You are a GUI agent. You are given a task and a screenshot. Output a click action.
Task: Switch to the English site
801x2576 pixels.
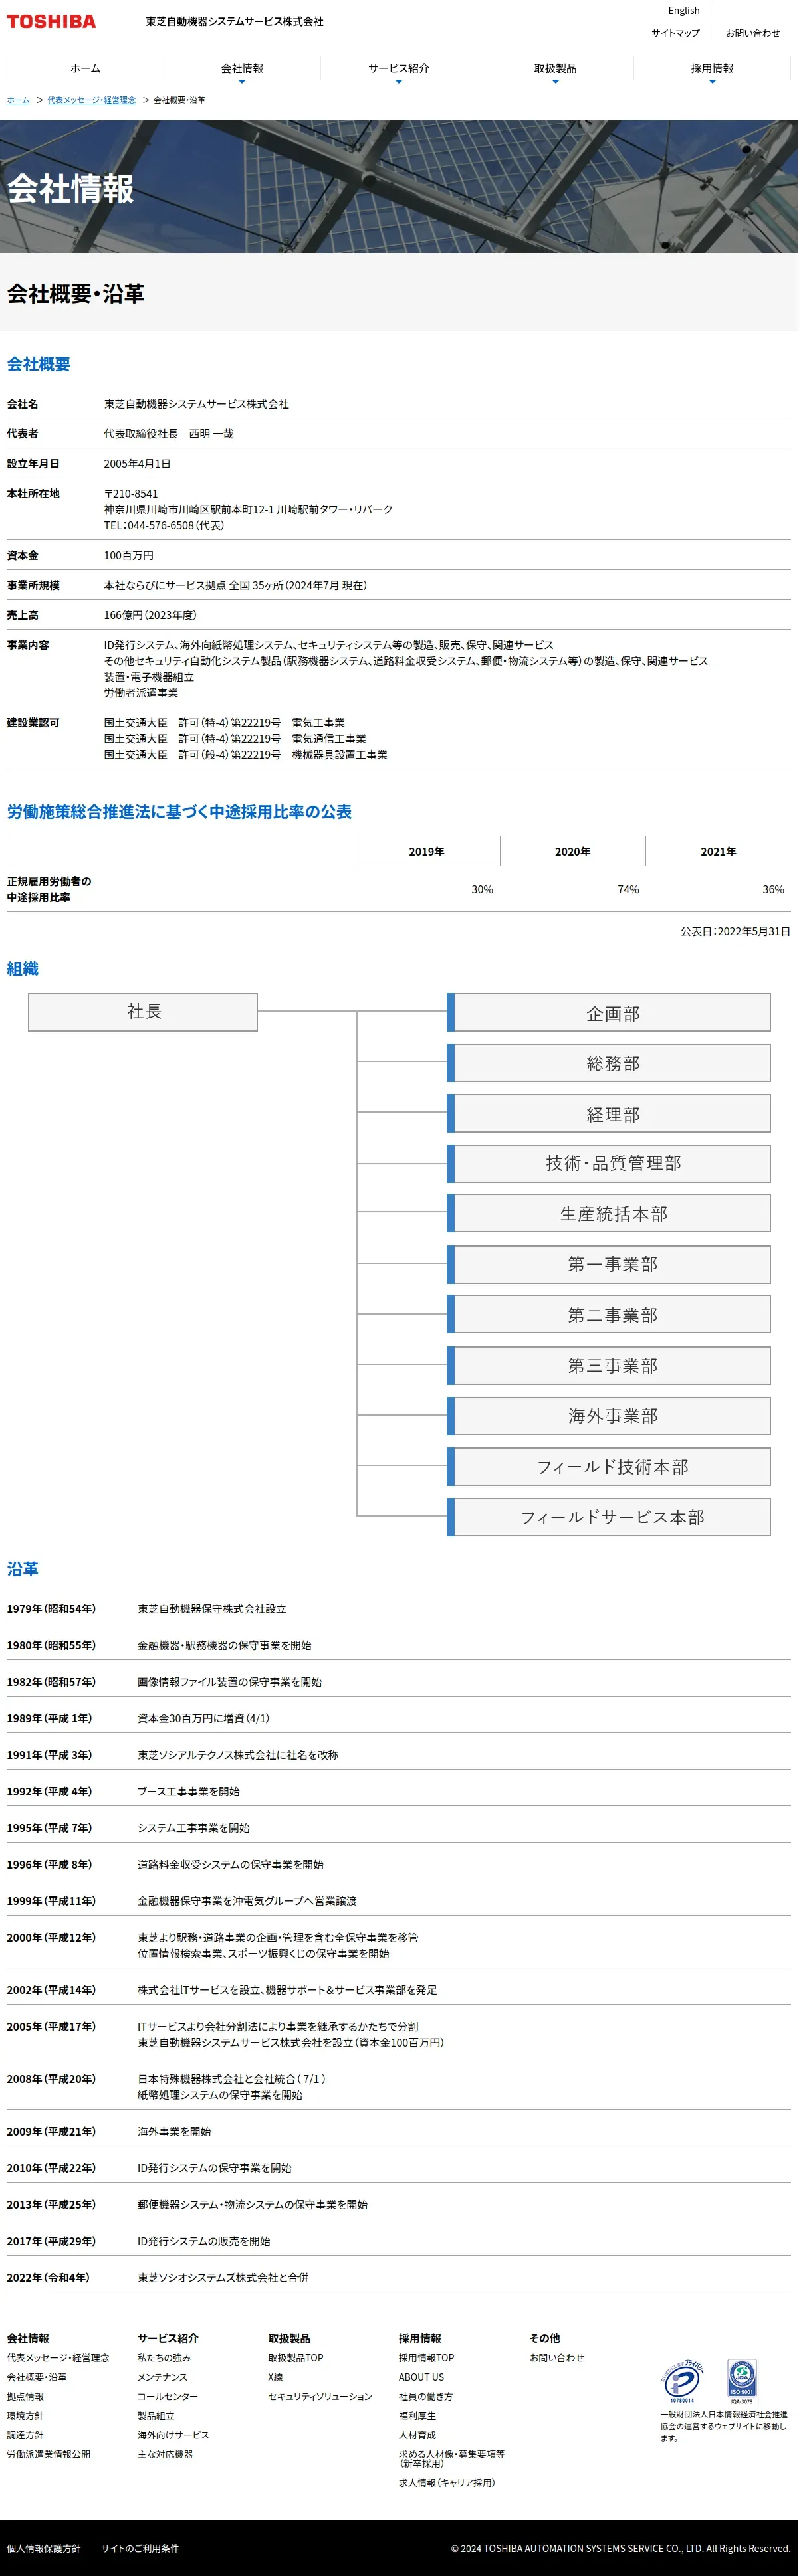point(684,11)
